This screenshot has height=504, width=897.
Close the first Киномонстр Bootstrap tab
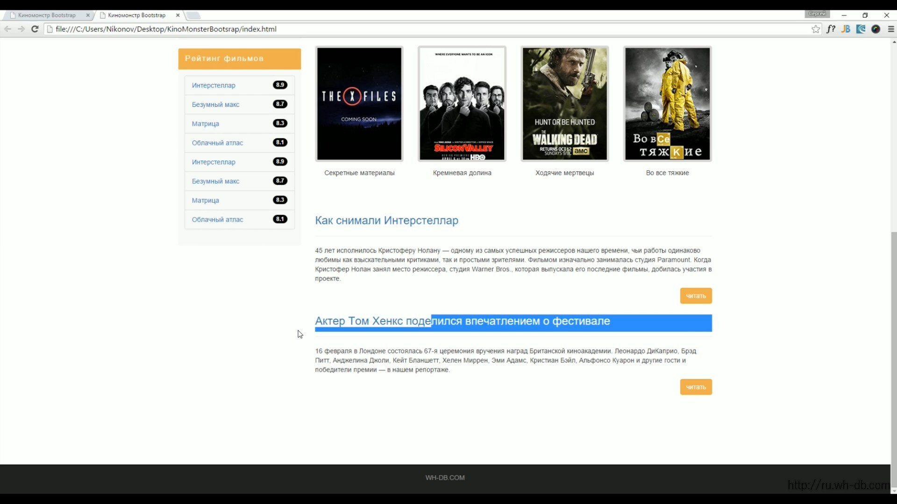click(x=88, y=15)
